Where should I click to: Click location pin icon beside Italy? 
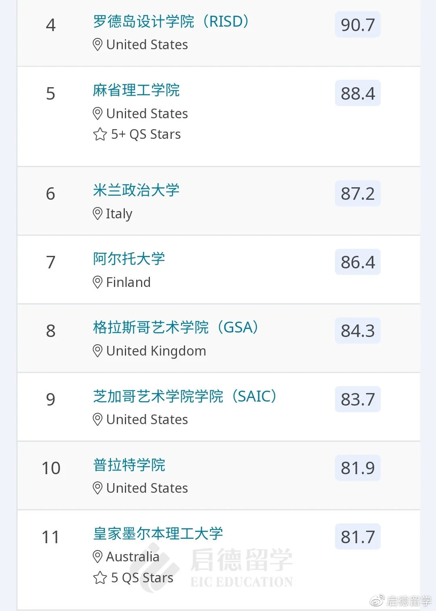click(x=97, y=213)
